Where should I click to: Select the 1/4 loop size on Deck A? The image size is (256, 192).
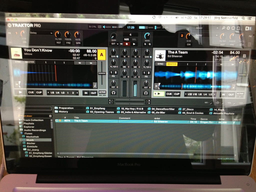click(x=57, y=93)
